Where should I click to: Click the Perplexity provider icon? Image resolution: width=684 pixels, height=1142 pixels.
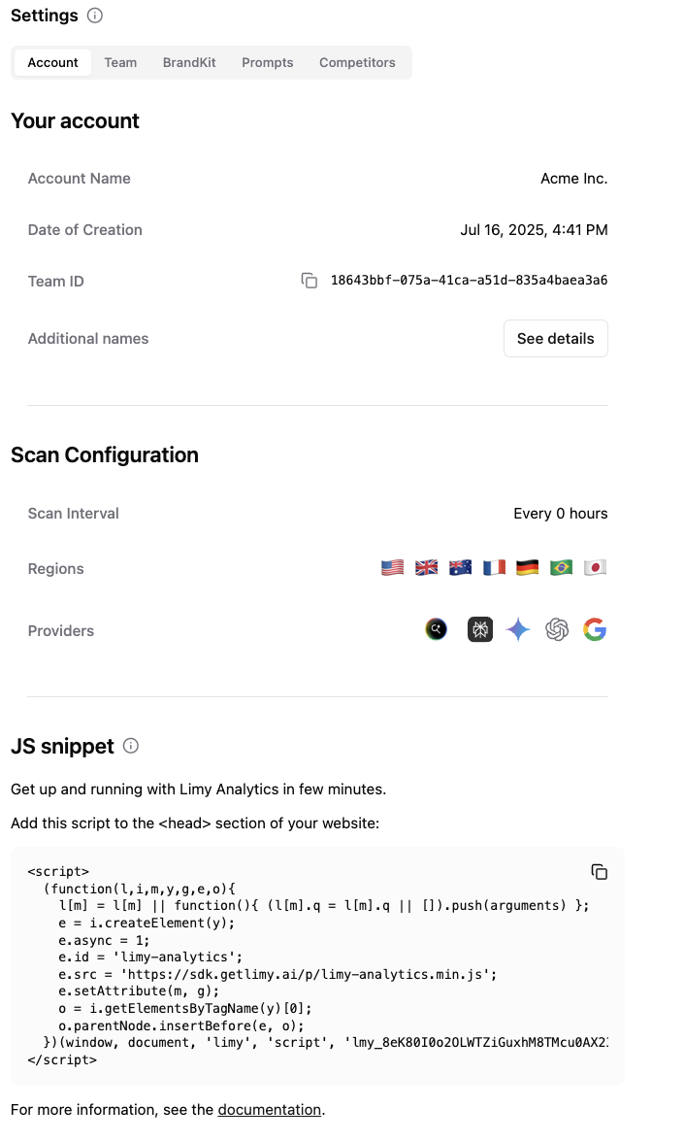coord(479,630)
